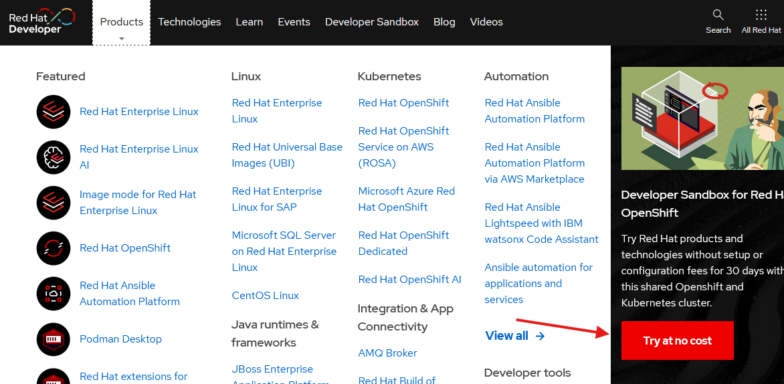The width and height of the screenshot is (784, 384).
Task: Click the Image mode for RHEL icon
Action: pos(54,203)
